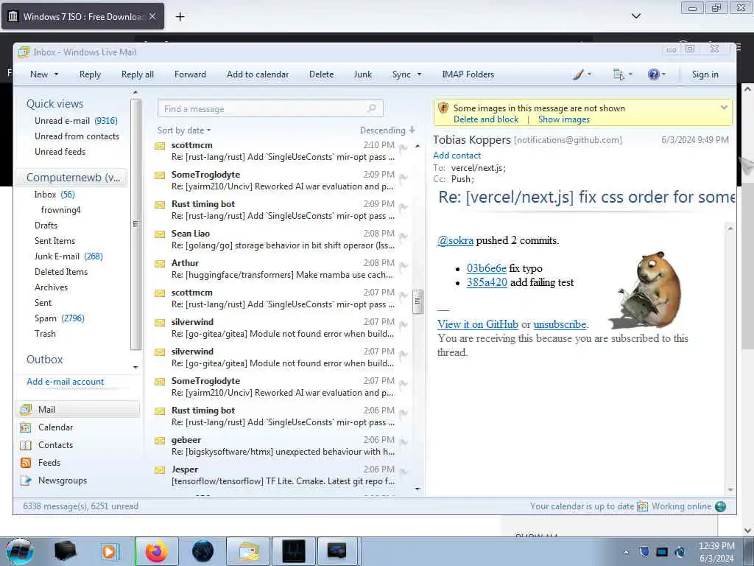This screenshot has height=566, width=754.
Task: Open the Sort by date dropdown
Action: point(184,130)
